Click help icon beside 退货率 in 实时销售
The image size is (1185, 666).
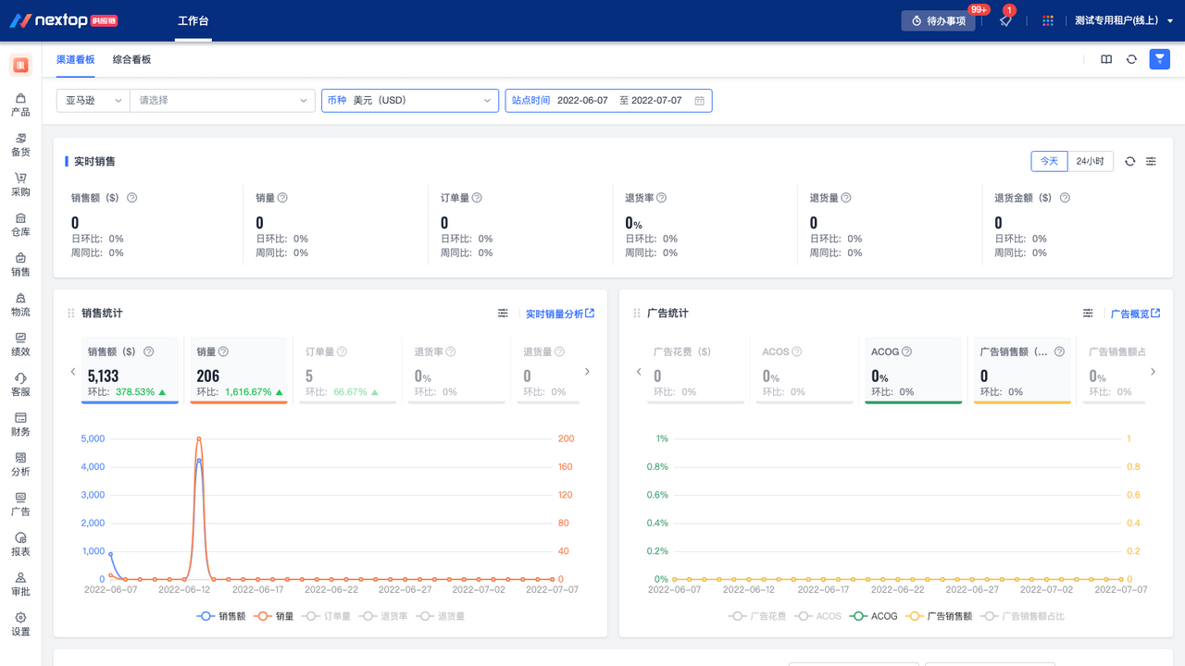point(662,197)
